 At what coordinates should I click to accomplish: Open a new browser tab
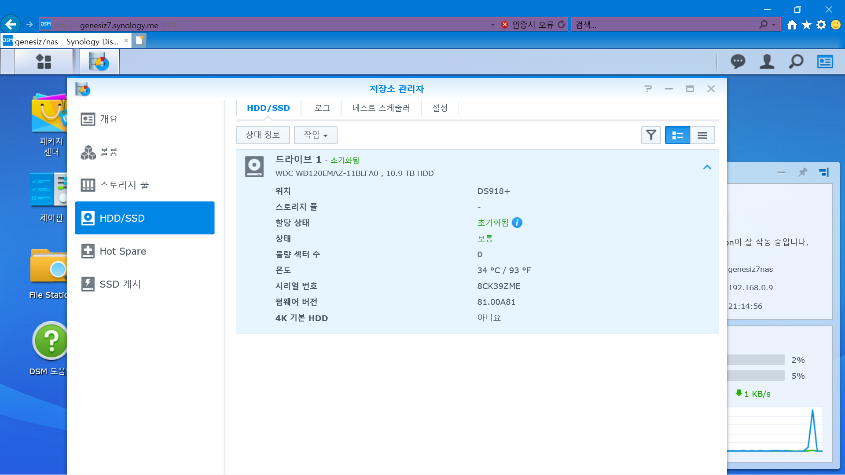pyautogui.click(x=139, y=41)
